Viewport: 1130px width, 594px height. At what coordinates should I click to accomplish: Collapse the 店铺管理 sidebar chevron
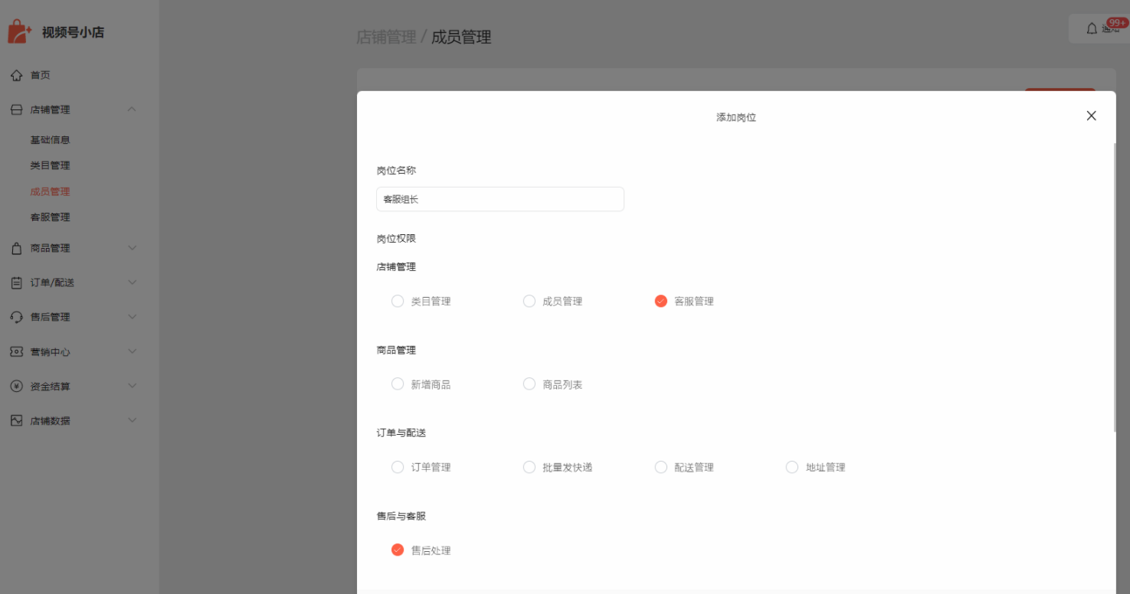click(132, 109)
